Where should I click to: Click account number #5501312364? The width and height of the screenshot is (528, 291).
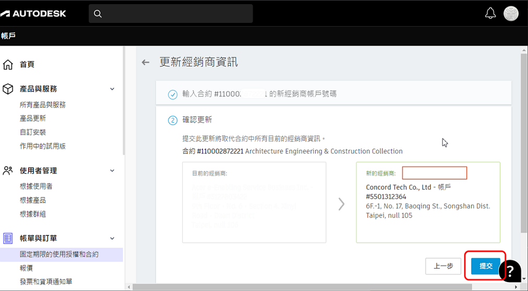[386, 197]
